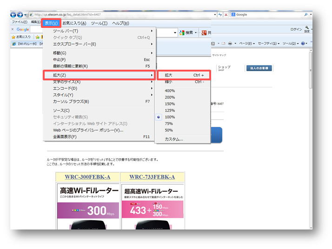Open the ファイル(F) menu
The width and height of the screenshot is (332, 249).
click(x=19, y=22)
